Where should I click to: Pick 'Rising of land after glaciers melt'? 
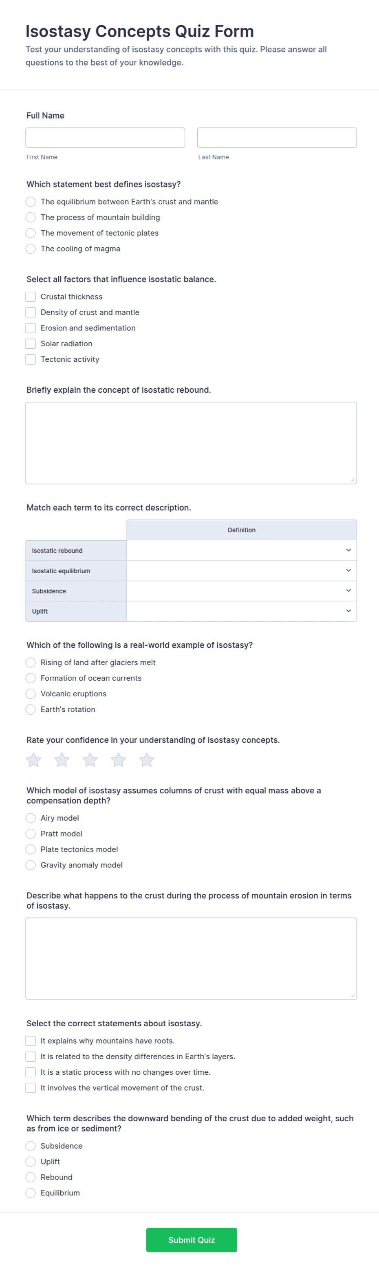(31, 662)
